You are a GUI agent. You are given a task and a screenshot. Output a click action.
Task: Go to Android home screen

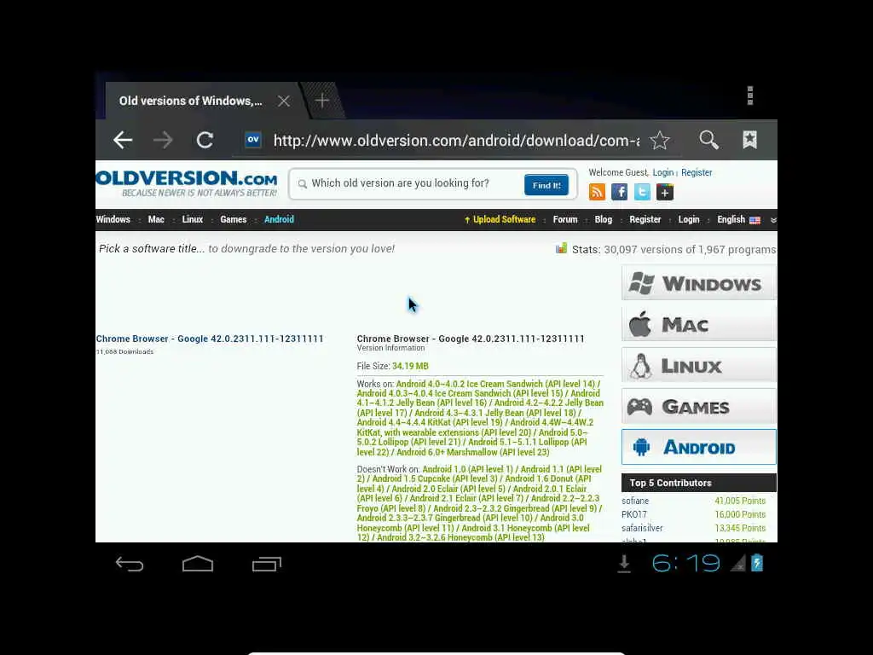198,565
